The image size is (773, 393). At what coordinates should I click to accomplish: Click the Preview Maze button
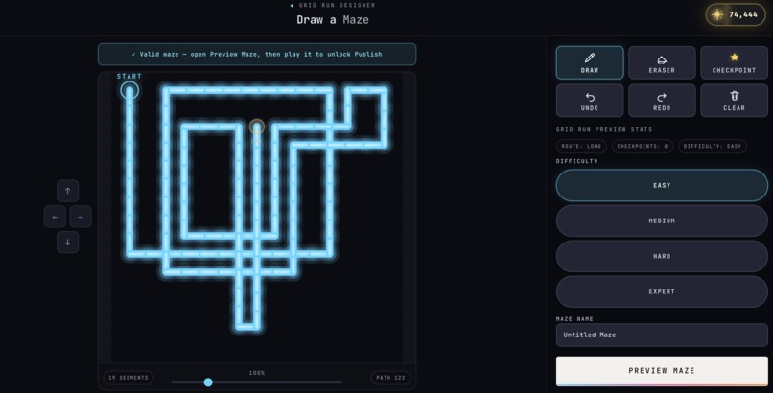pos(662,371)
